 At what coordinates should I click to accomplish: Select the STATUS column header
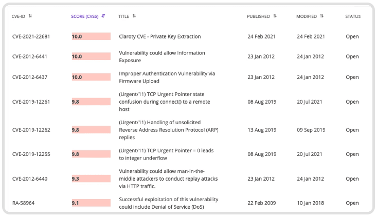tap(353, 16)
